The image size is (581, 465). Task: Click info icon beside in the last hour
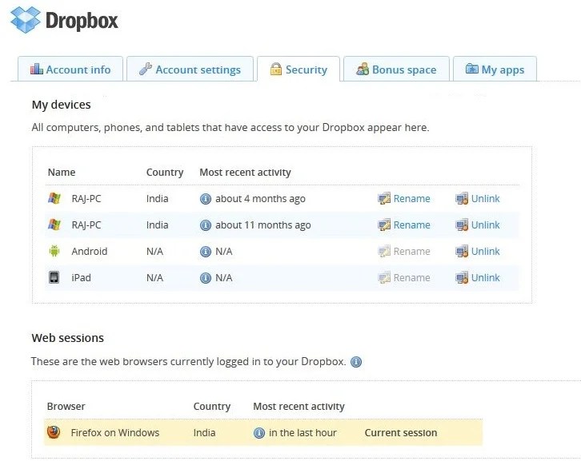coord(259,432)
